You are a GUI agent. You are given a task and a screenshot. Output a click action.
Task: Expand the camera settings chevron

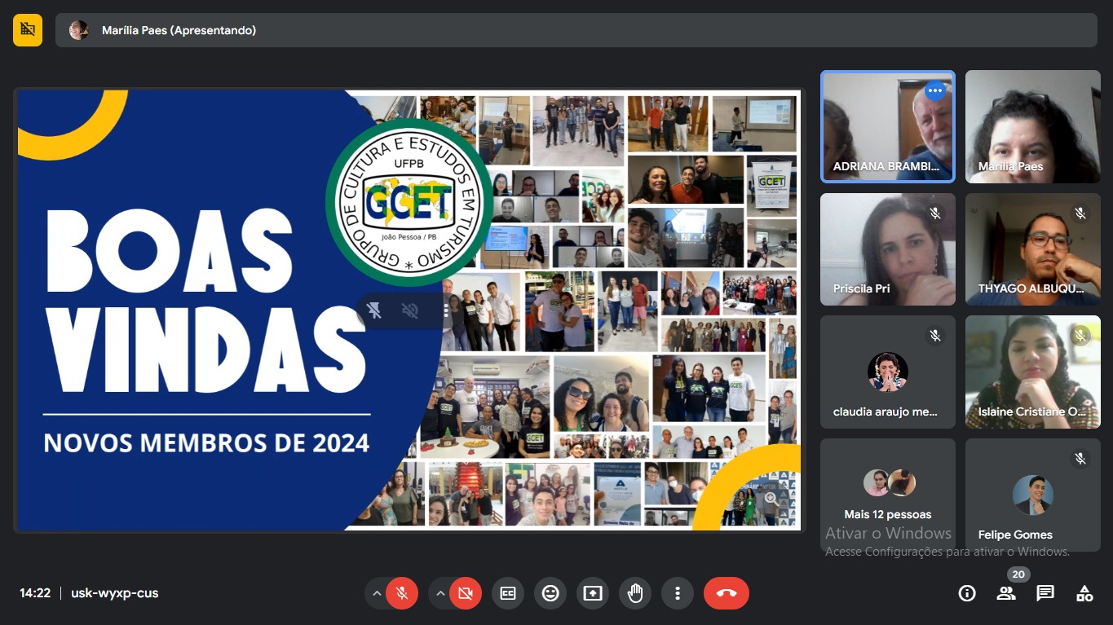click(440, 593)
